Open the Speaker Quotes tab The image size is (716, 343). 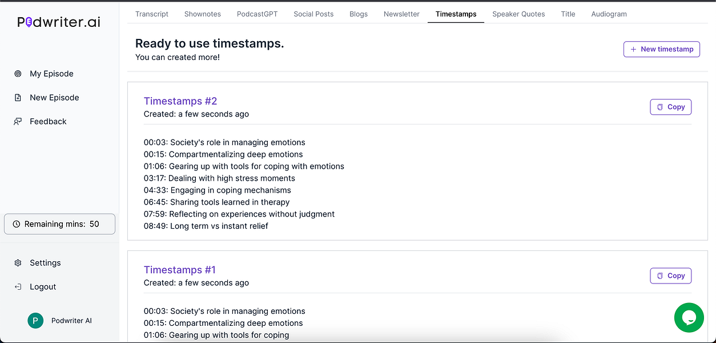(x=518, y=14)
